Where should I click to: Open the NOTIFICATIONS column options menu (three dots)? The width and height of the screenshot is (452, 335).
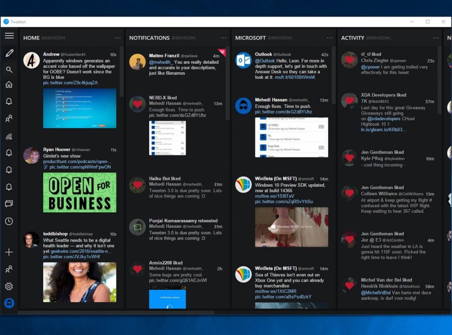(224, 38)
